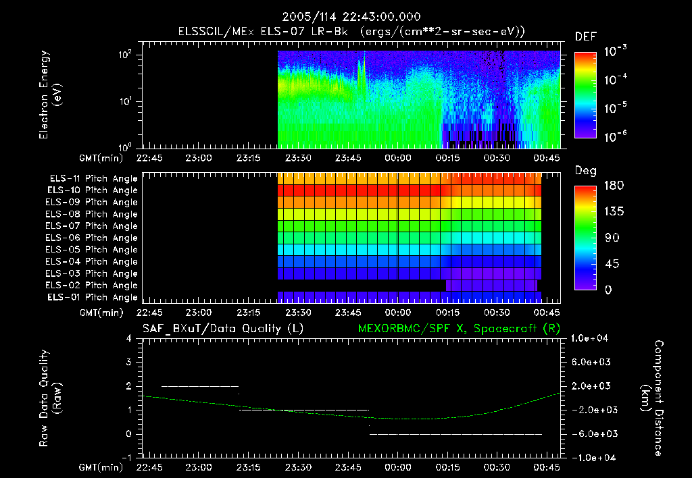Click the DEF color scale bar
The width and height of the screenshot is (692, 478).
pos(585,95)
